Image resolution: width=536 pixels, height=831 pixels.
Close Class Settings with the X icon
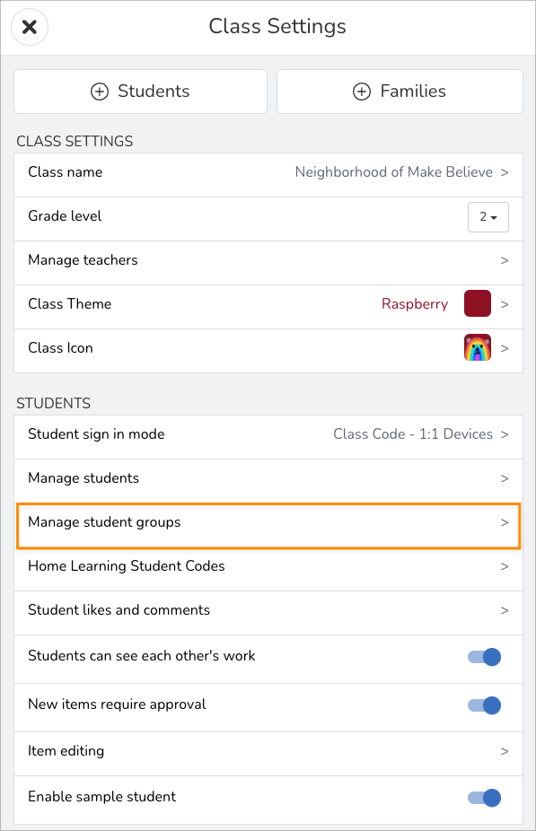[29, 27]
